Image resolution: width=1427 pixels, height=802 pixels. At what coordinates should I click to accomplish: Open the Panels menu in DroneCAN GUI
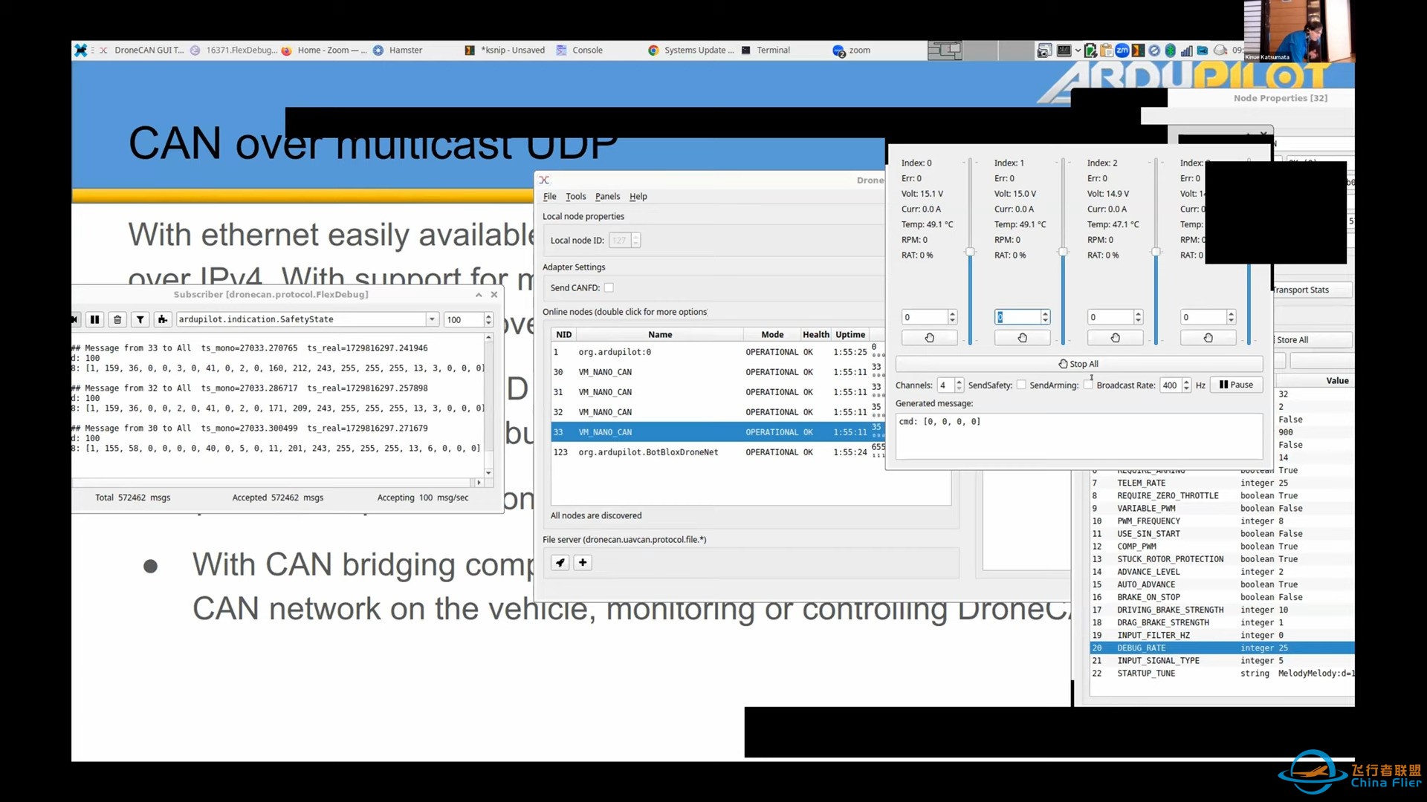pyautogui.click(x=606, y=196)
